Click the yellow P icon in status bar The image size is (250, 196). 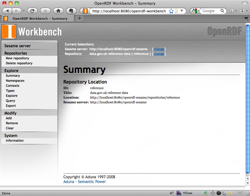click(230, 193)
